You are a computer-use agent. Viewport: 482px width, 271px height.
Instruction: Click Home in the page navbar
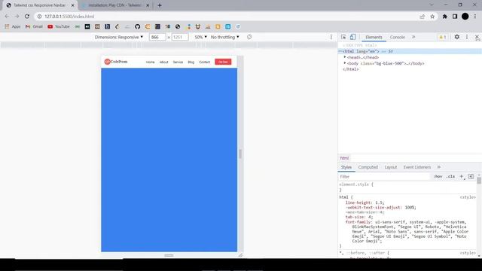point(151,62)
